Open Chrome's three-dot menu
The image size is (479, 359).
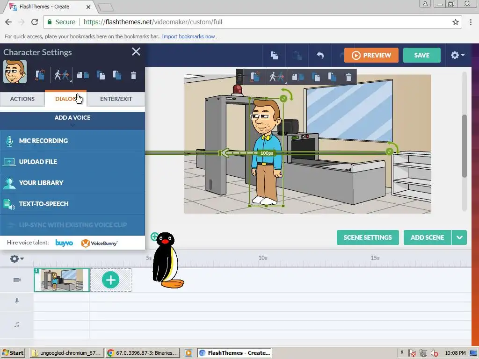pos(471,22)
